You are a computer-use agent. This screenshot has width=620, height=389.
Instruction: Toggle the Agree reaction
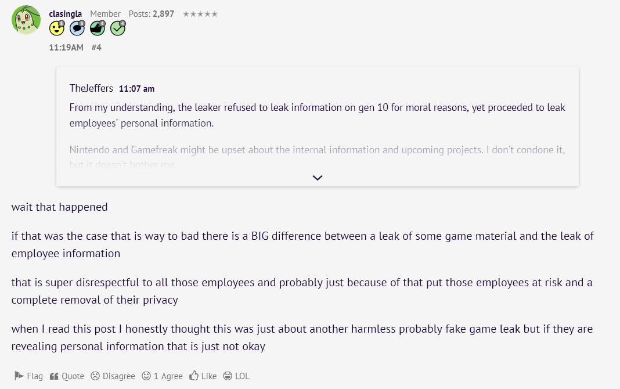(163, 376)
